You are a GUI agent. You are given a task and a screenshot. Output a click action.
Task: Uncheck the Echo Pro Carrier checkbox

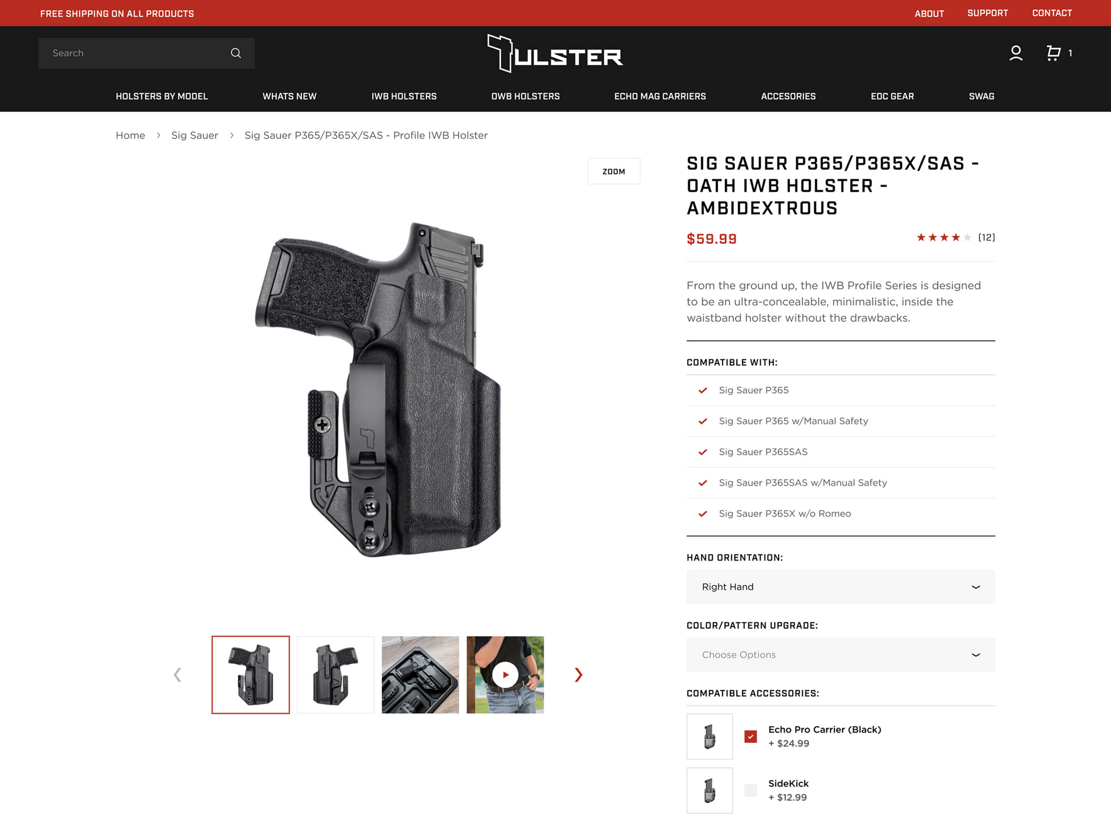[x=750, y=736]
